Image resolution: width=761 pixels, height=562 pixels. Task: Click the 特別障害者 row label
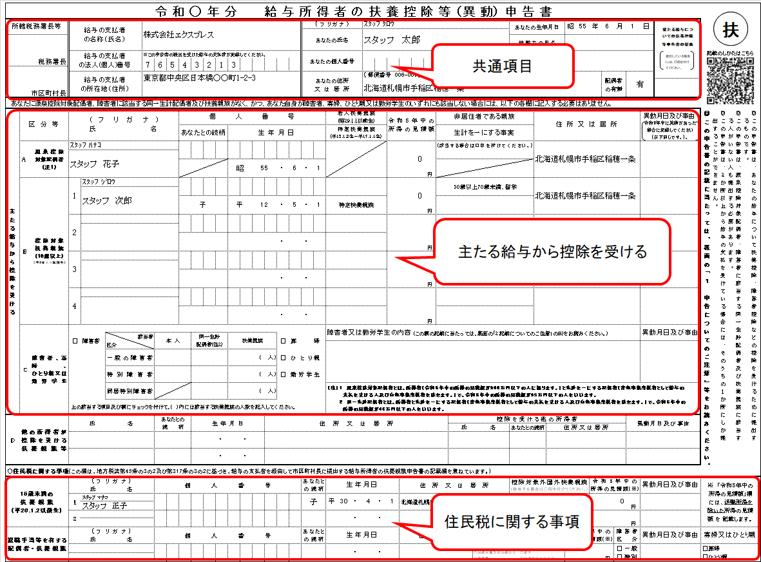130,374
